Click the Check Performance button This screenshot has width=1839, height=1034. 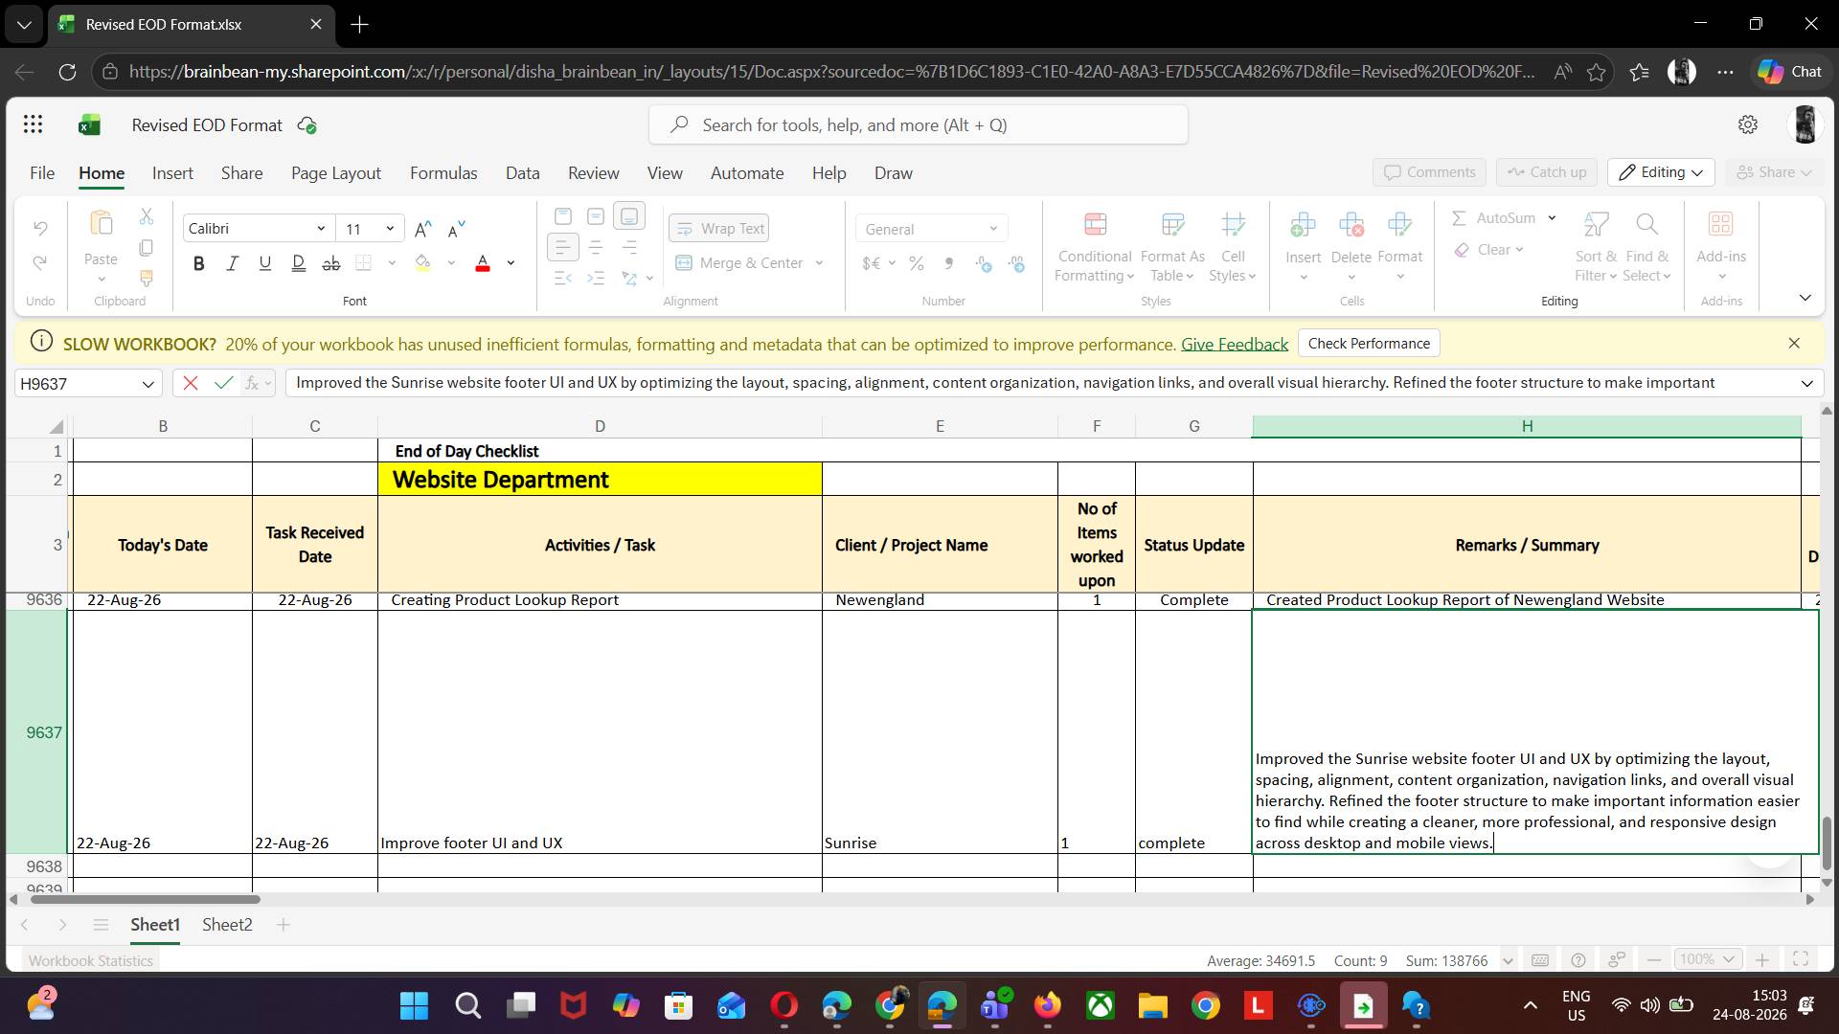[x=1369, y=344]
